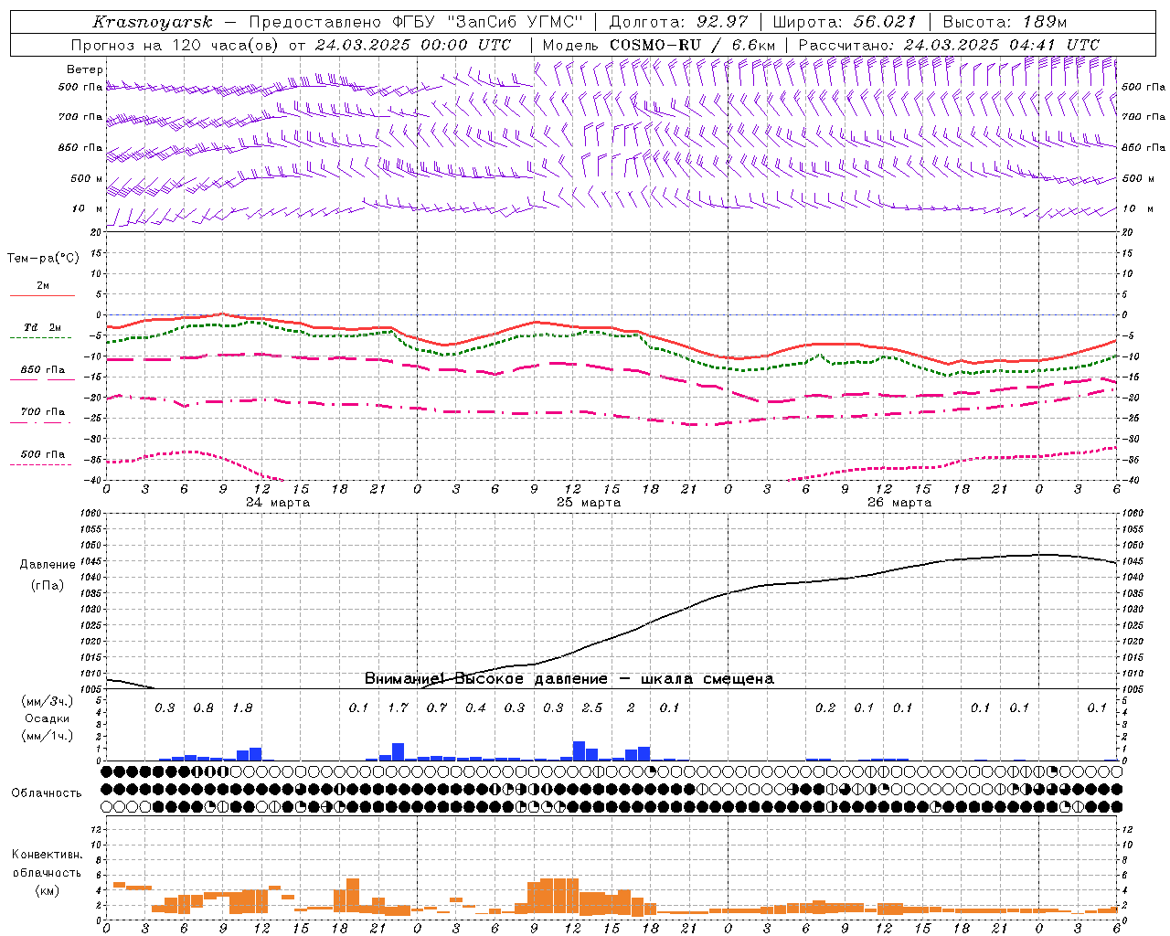
Task: Click the Внимание! Высокое давление warning text
Action: [569, 678]
